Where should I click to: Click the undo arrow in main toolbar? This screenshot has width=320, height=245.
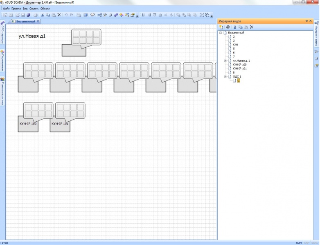point(66,15)
